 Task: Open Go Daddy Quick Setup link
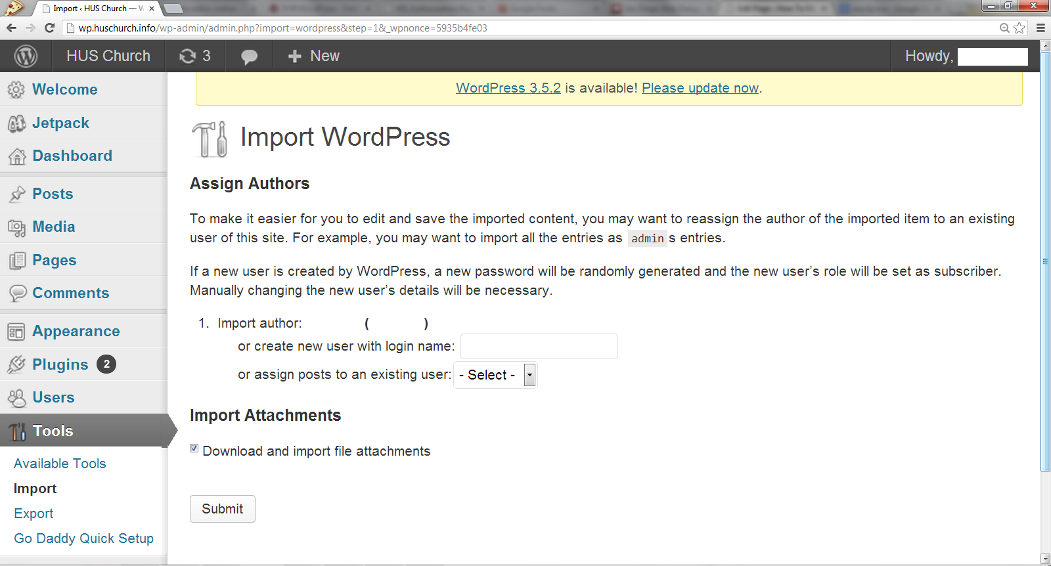(x=84, y=538)
